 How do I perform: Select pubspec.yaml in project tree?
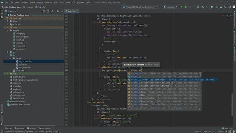pos(19,95)
